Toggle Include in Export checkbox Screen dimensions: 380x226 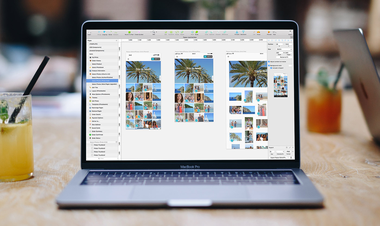click(271, 68)
